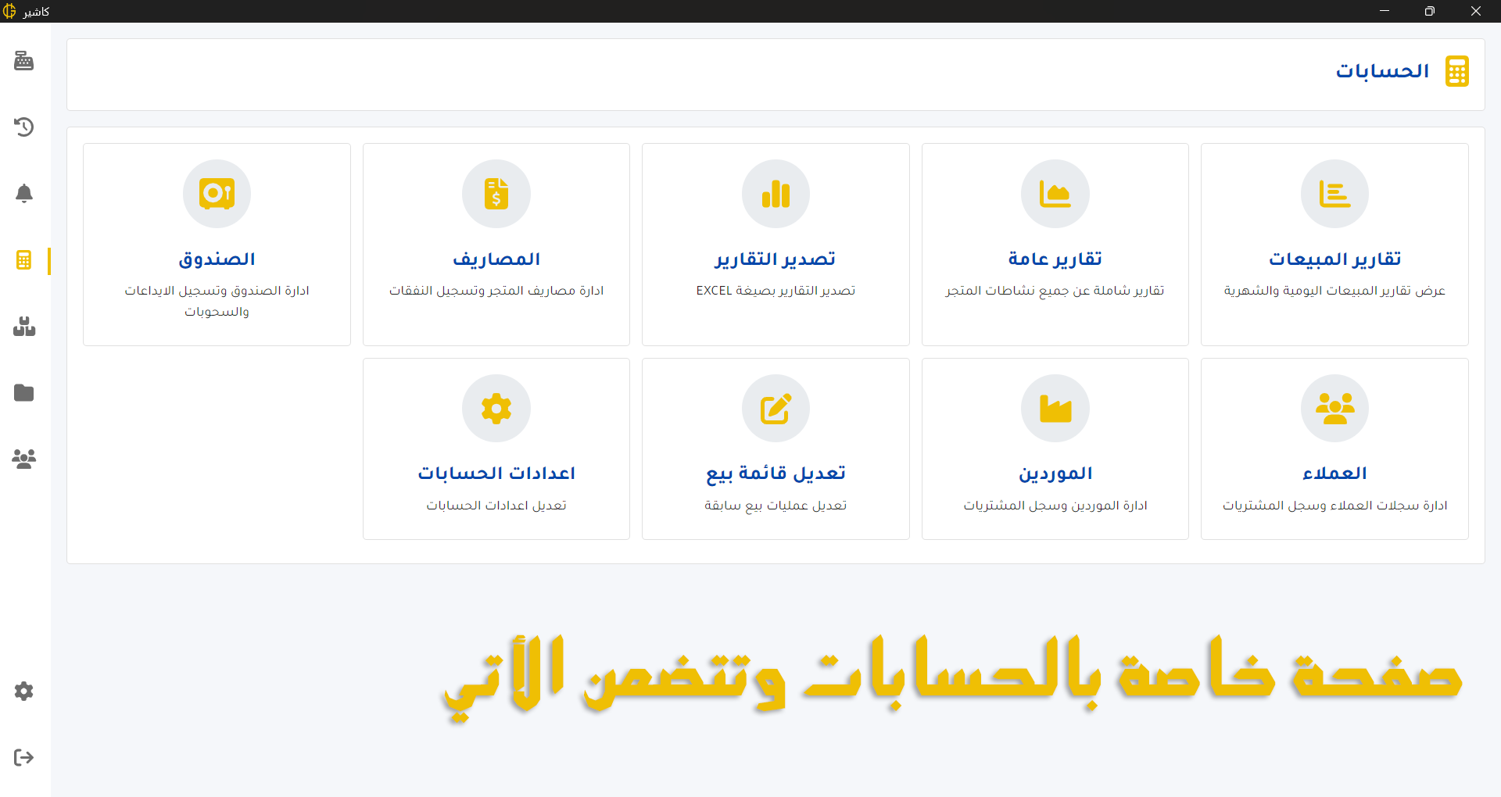
Task: Open the تقارير عامة card
Action: (x=1055, y=244)
